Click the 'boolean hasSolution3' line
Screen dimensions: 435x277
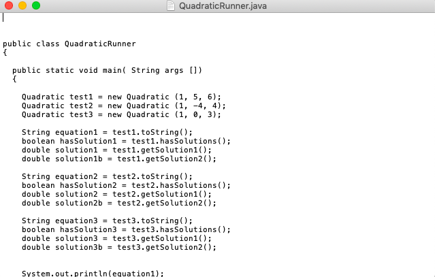pos(126,229)
